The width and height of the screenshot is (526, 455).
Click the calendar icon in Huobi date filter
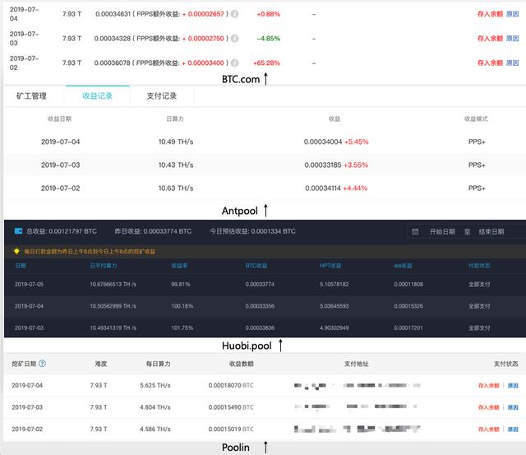[415, 232]
